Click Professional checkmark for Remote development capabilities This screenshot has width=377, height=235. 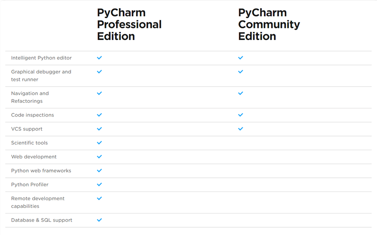(99, 198)
